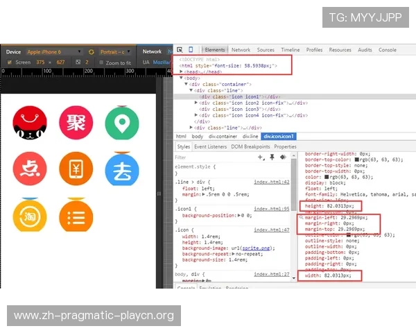The height and width of the screenshot is (333, 416).
Task: Toggle the Screen checkbox
Action: pyautogui.click(x=10, y=62)
